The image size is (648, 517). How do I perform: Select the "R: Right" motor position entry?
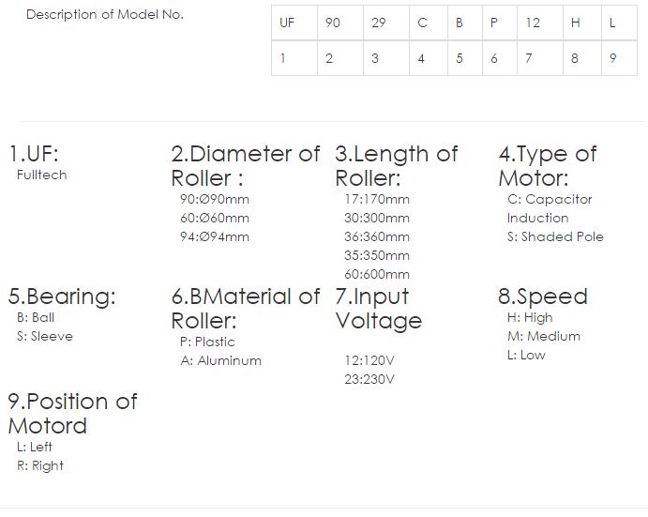coord(40,465)
